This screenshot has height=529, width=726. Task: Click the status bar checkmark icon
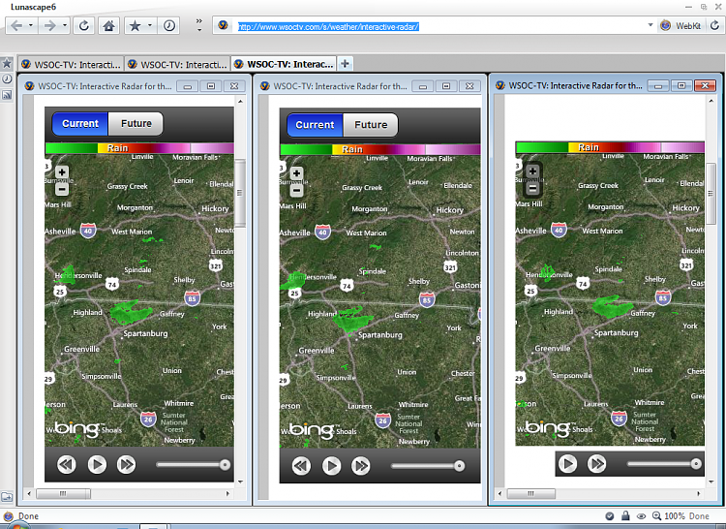[610, 516]
